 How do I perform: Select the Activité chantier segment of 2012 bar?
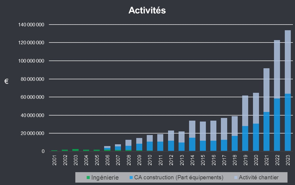tap(171, 136)
